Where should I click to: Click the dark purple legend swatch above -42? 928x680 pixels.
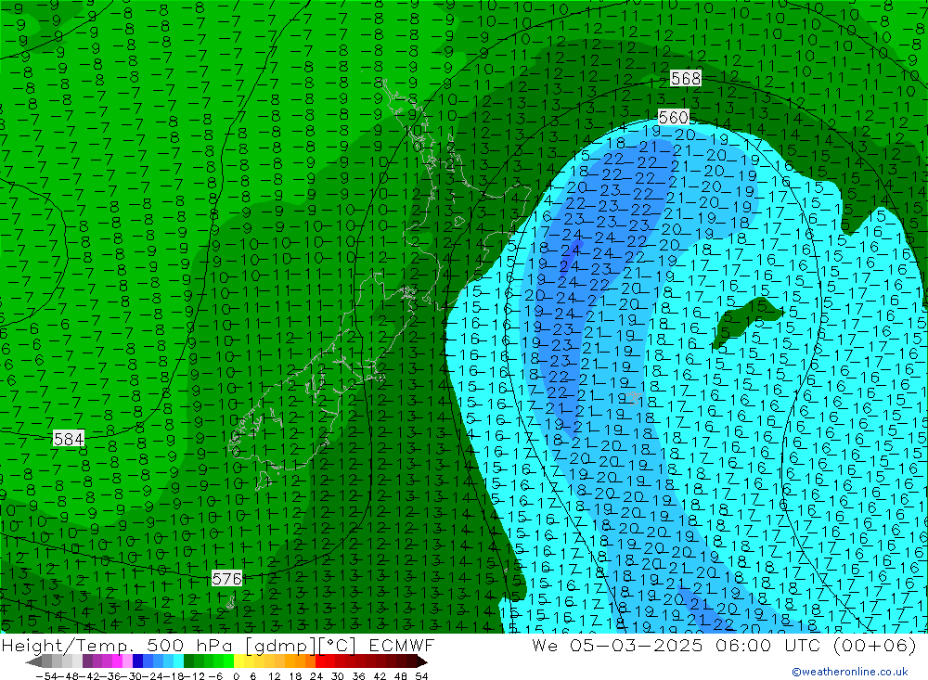(87, 661)
